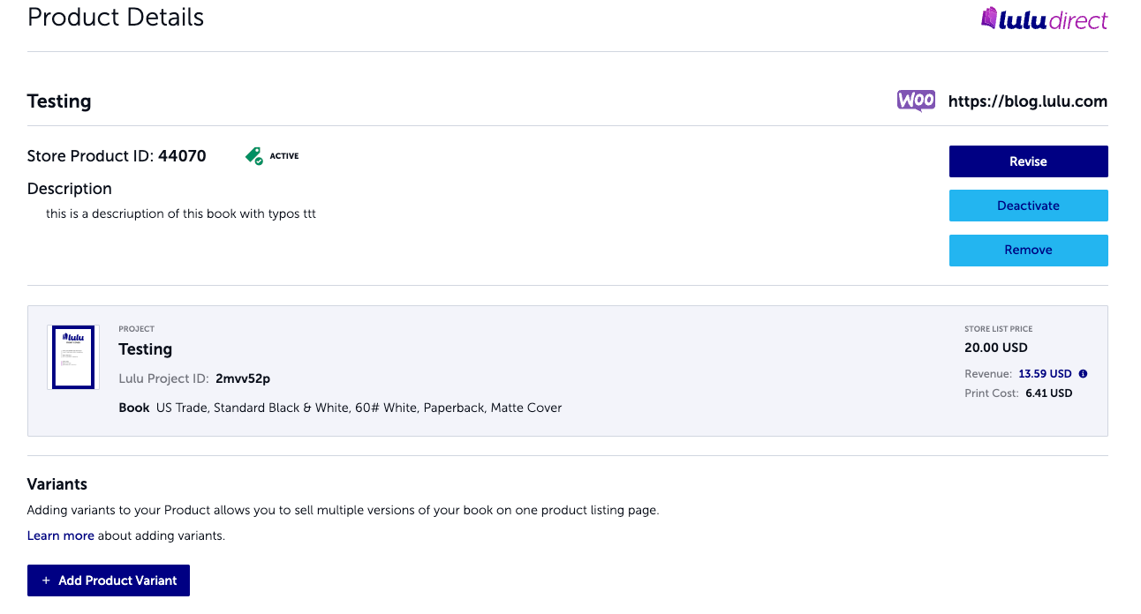The height and width of the screenshot is (614, 1141).
Task: Click the Store Product ID 44070
Action: [x=183, y=155]
